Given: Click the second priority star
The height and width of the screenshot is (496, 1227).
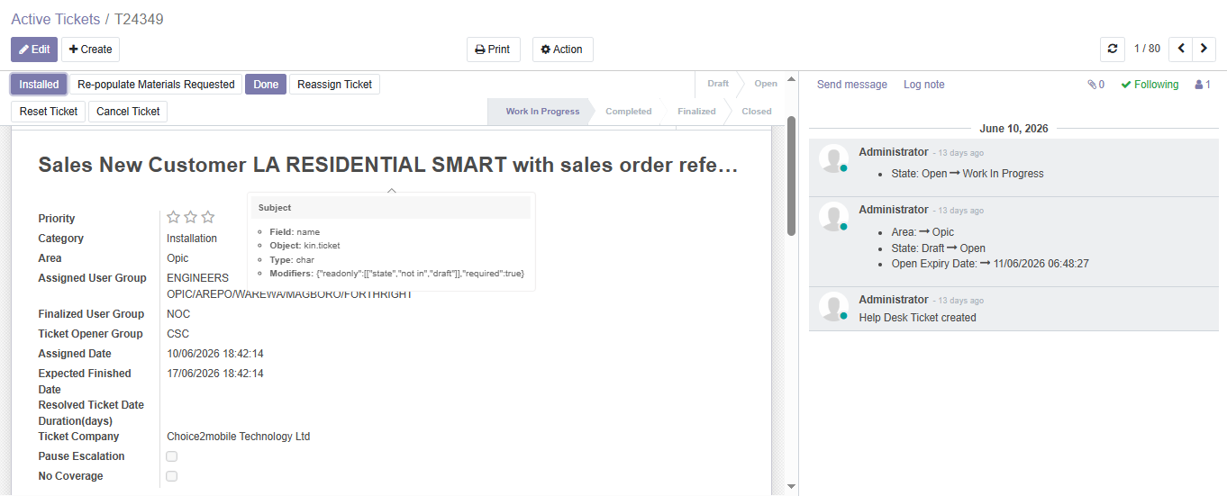Looking at the screenshot, I should 191,217.
